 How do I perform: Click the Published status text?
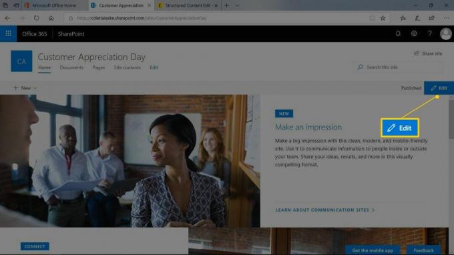[x=411, y=88]
